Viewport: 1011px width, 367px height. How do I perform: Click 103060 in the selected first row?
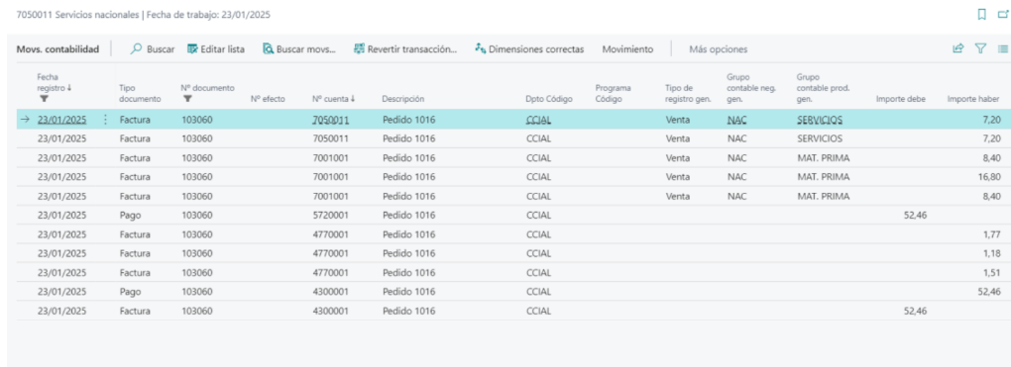point(197,119)
